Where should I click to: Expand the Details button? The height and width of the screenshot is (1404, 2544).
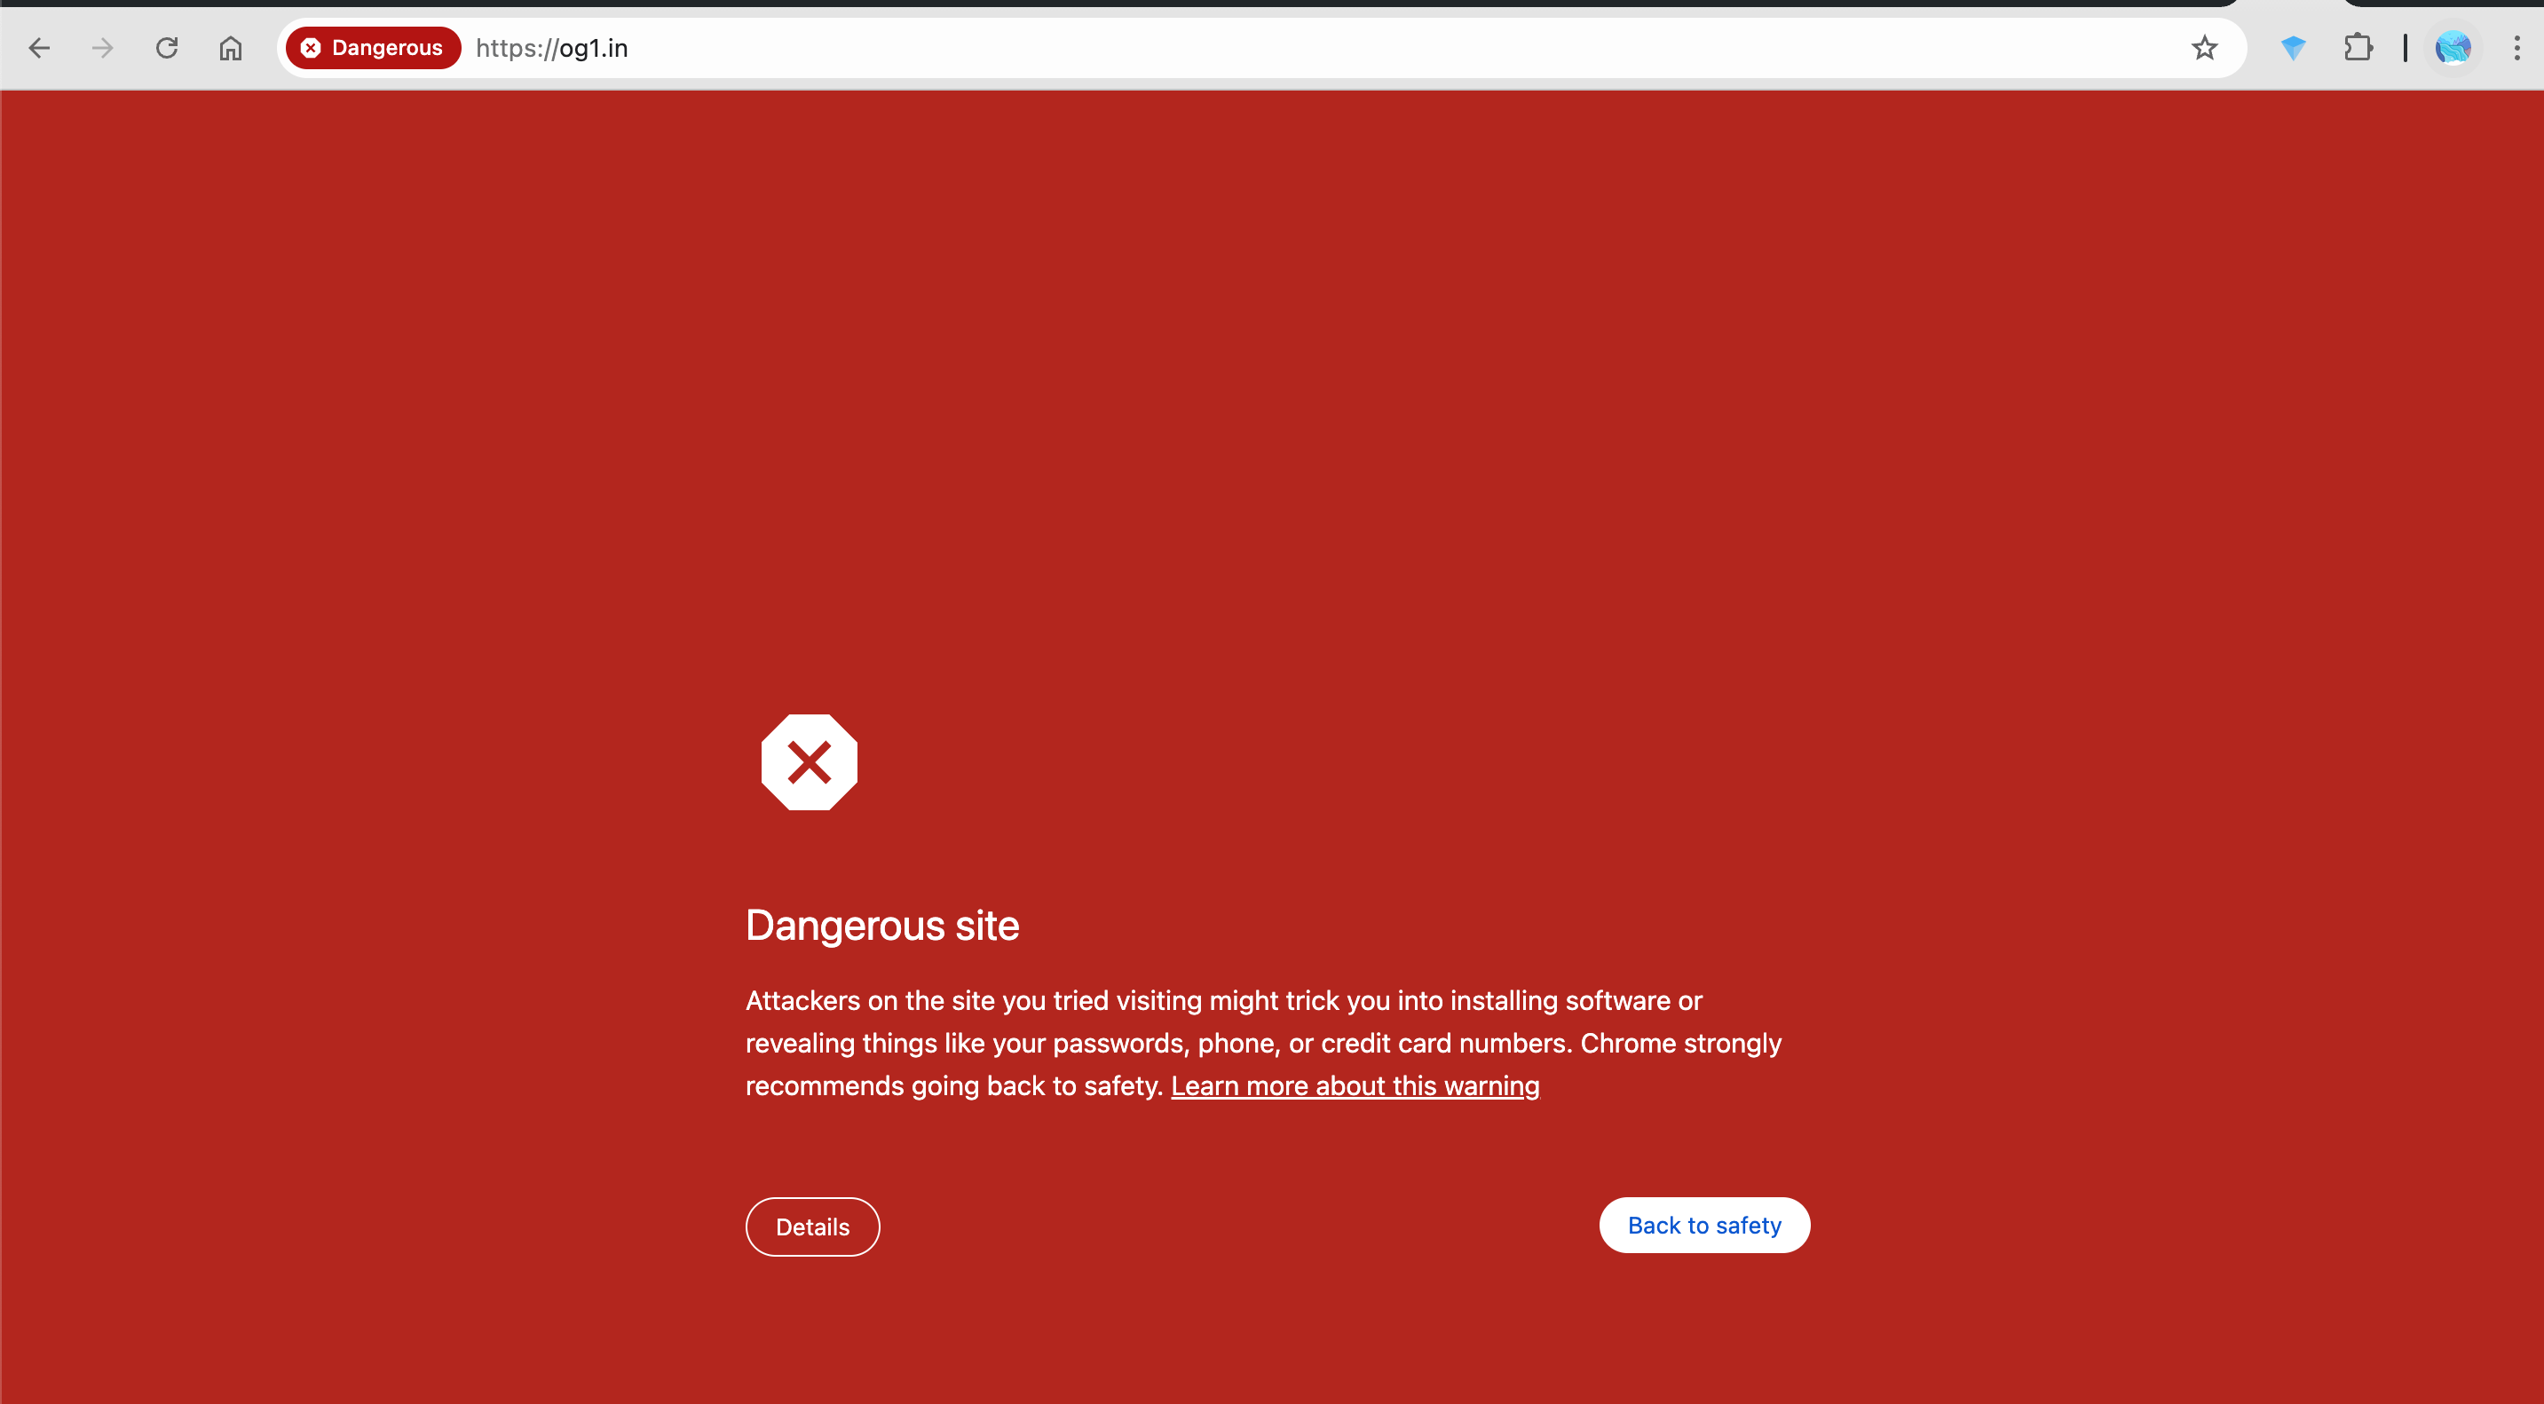click(x=812, y=1227)
